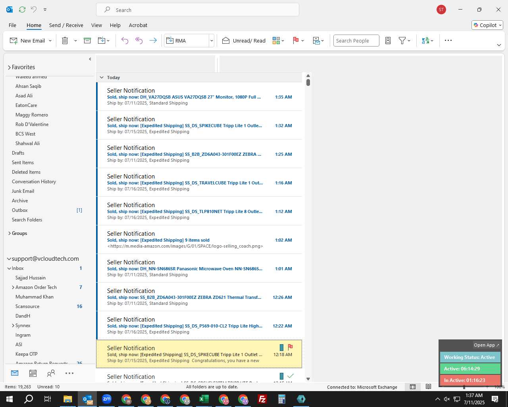This screenshot has height=407, width=508.
Task: Open navigation More options ellipsis
Action: click(69, 373)
